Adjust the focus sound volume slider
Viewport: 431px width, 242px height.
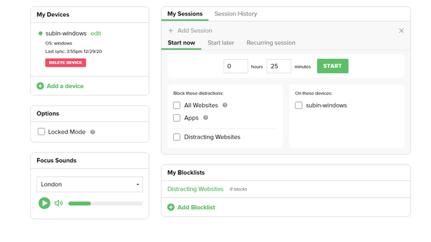tap(106, 204)
